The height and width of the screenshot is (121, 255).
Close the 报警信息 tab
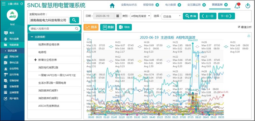coord(157,5)
